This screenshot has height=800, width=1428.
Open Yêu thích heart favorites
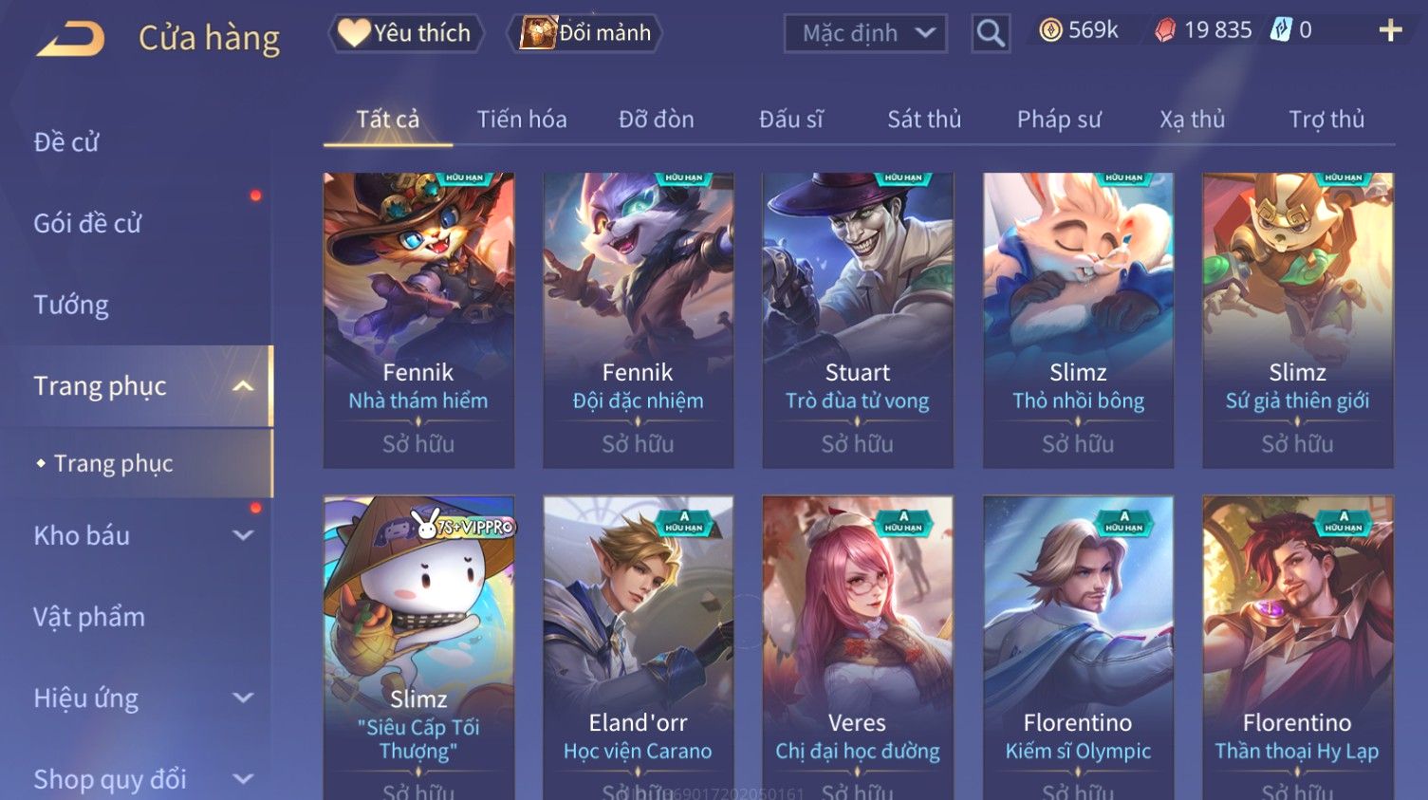click(406, 33)
